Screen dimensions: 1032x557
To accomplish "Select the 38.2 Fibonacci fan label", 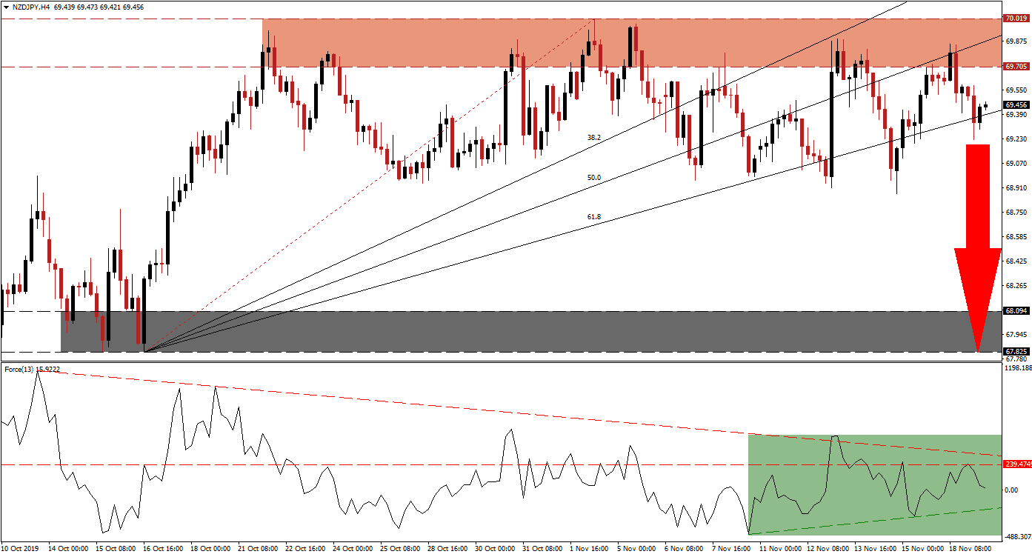I will (593, 137).
